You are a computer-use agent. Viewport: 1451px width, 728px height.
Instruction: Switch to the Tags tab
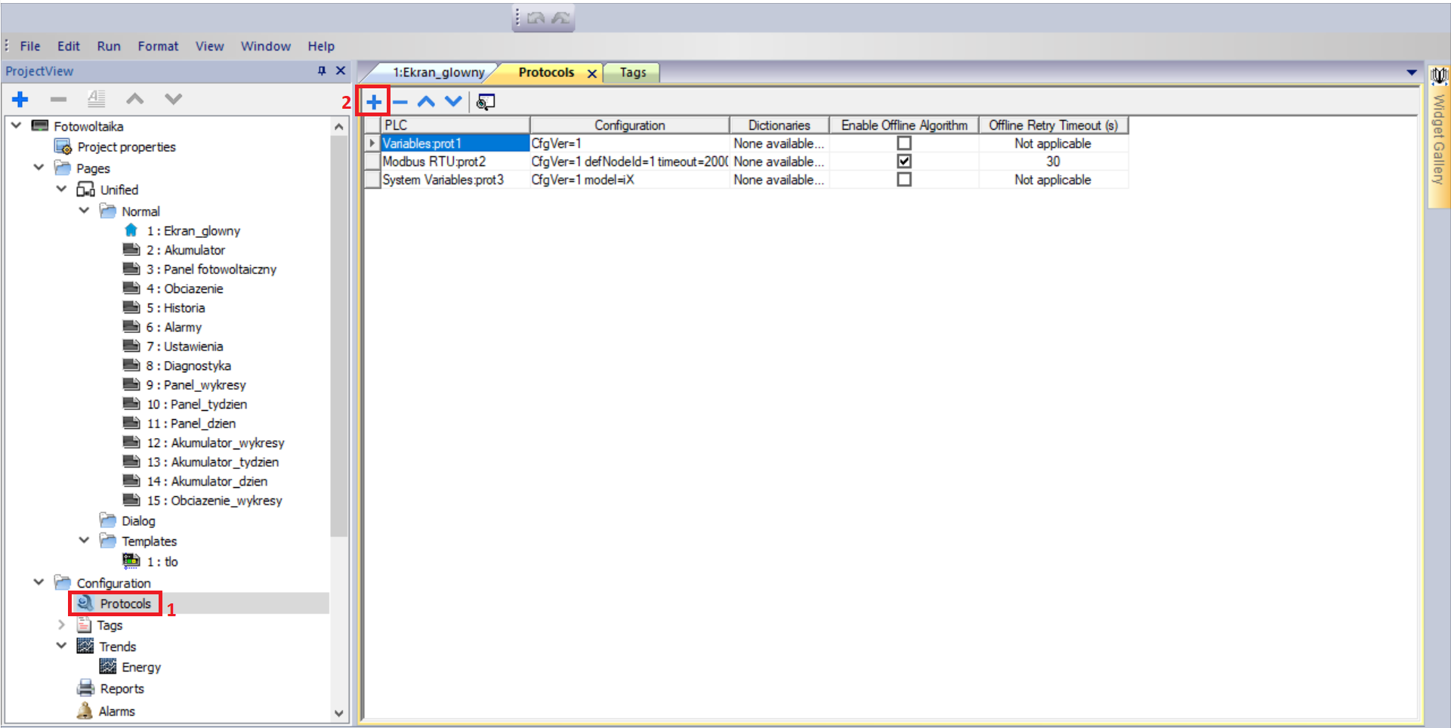click(633, 72)
